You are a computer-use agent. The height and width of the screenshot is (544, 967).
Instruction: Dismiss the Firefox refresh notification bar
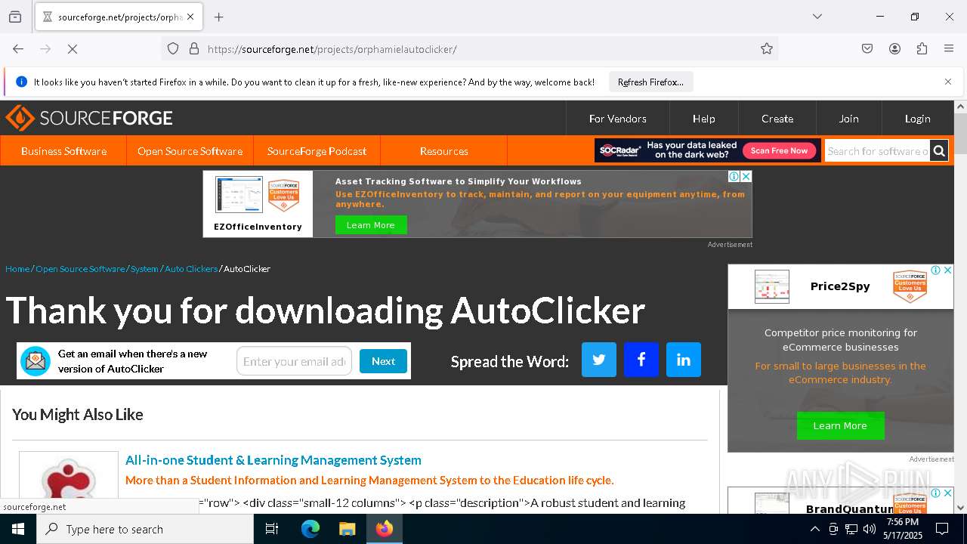(948, 82)
